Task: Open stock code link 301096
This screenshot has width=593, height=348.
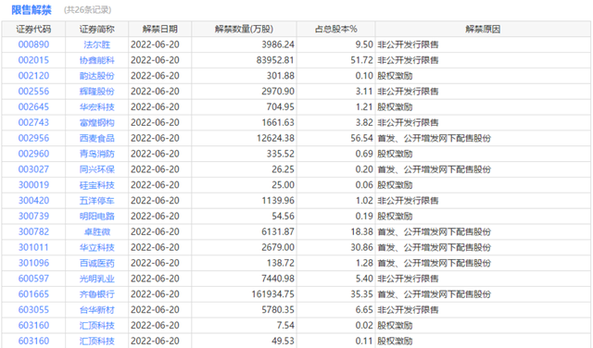Action: tap(33, 263)
